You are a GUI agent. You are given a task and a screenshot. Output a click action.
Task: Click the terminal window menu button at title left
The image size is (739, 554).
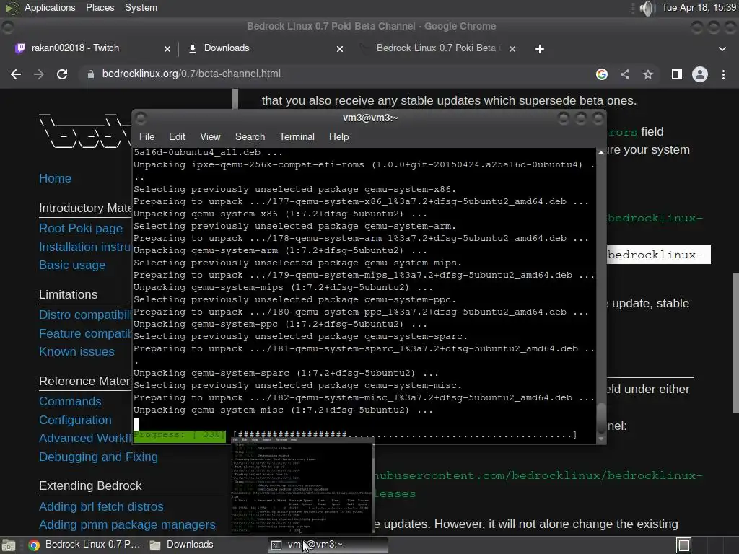coord(141,118)
